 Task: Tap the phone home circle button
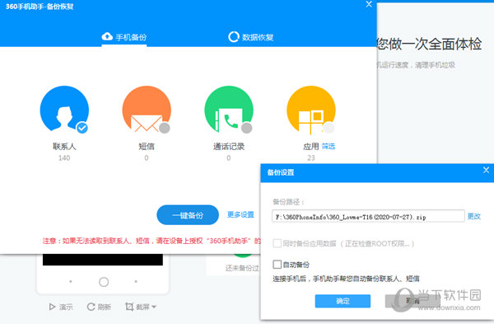[x=104, y=282]
